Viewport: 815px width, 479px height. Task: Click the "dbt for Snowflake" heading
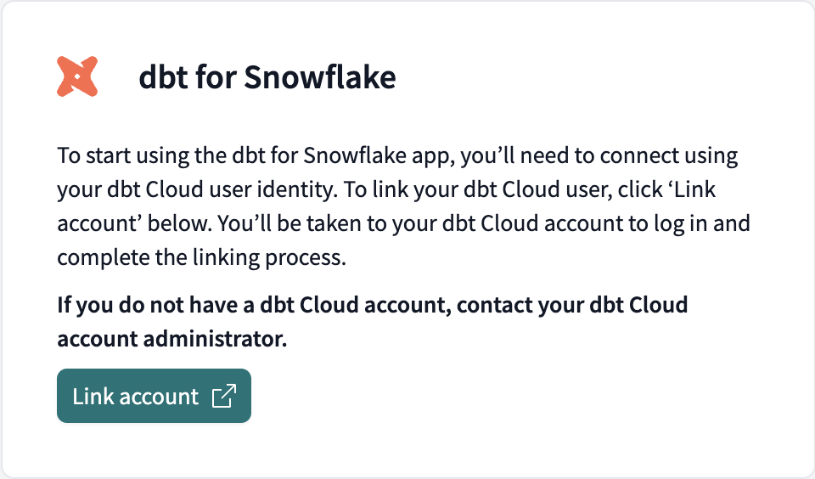point(267,78)
